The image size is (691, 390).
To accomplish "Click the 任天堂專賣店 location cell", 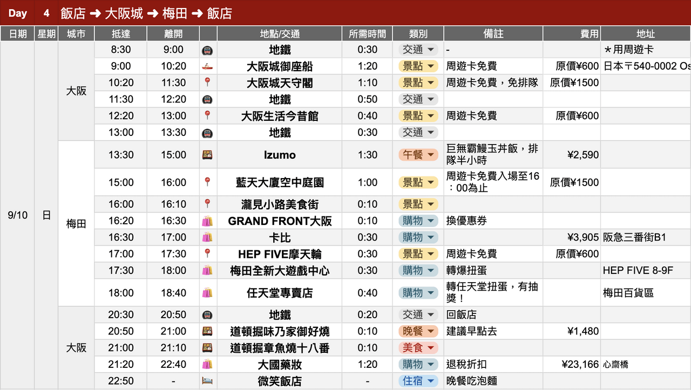I will [280, 293].
